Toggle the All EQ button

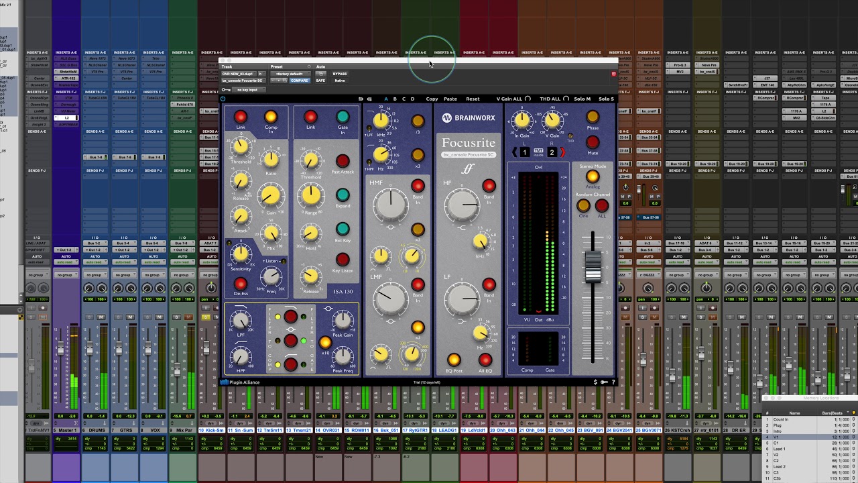pyautogui.click(x=485, y=360)
